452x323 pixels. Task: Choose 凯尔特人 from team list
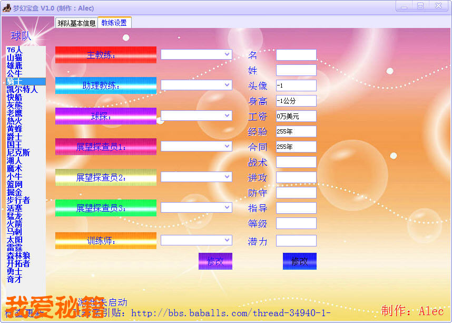(x=22, y=89)
